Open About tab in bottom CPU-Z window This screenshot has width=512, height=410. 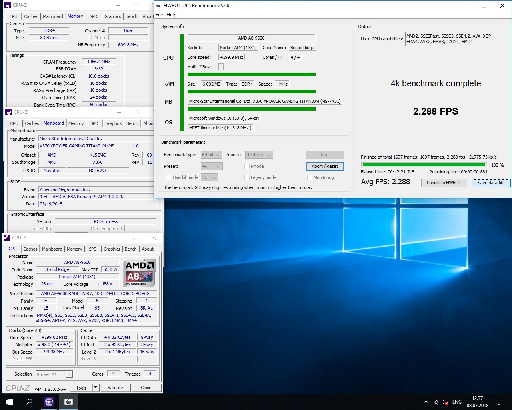[148, 249]
